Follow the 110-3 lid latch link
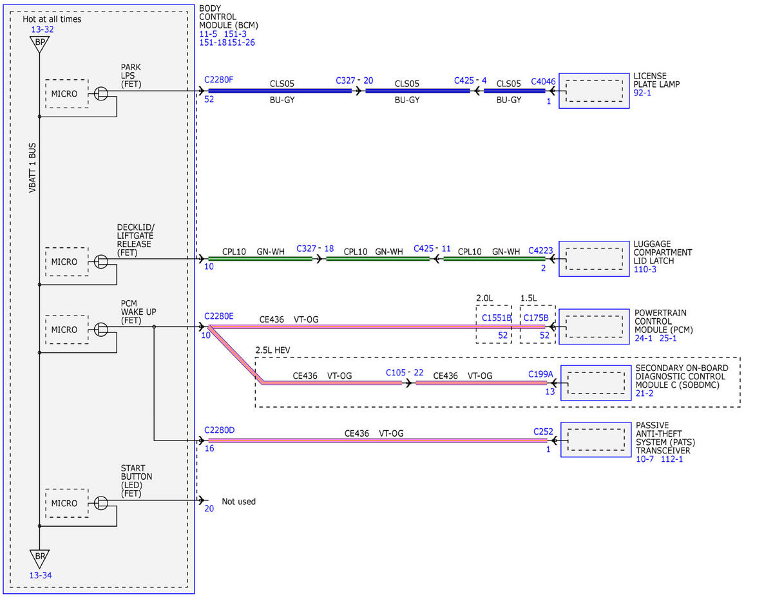 pyautogui.click(x=645, y=269)
